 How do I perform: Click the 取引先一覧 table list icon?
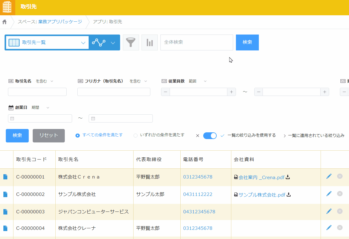click(x=14, y=42)
